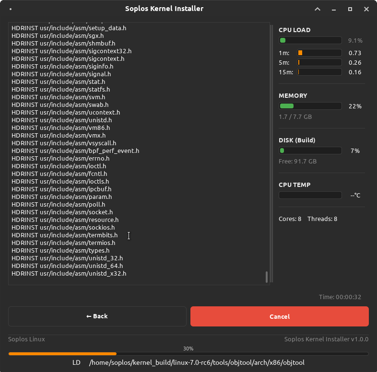
Task: Select log line usr/include/asm/unistd_64.h
Action: (x=67, y=266)
